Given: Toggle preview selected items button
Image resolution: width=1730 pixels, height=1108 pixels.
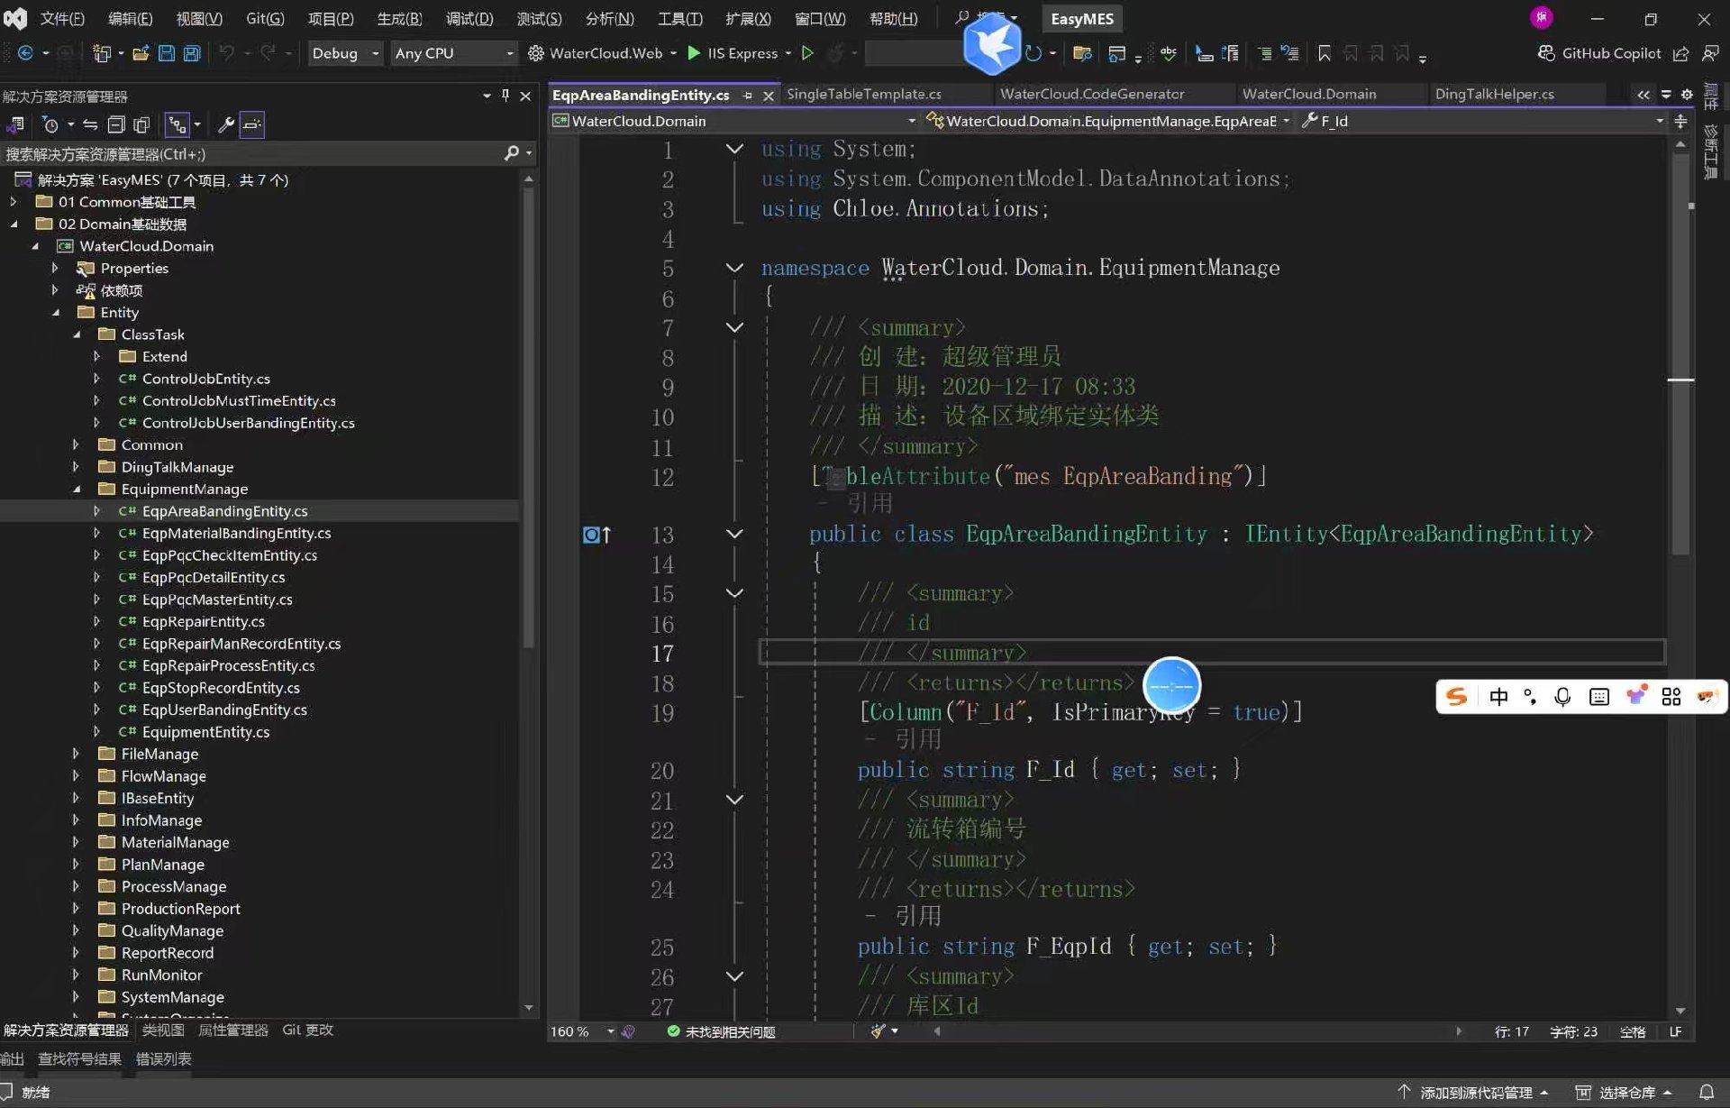Looking at the screenshot, I should [x=252, y=124].
